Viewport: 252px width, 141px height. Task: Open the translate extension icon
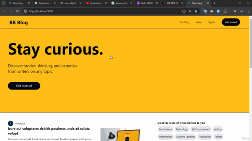[x=205, y=11]
